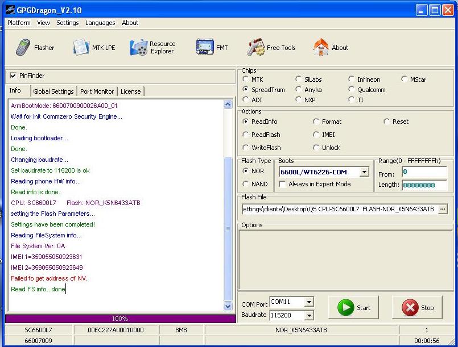458x347 pixels.
Task: Launch Resource Explorer folder icon
Action: pos(138,47)
